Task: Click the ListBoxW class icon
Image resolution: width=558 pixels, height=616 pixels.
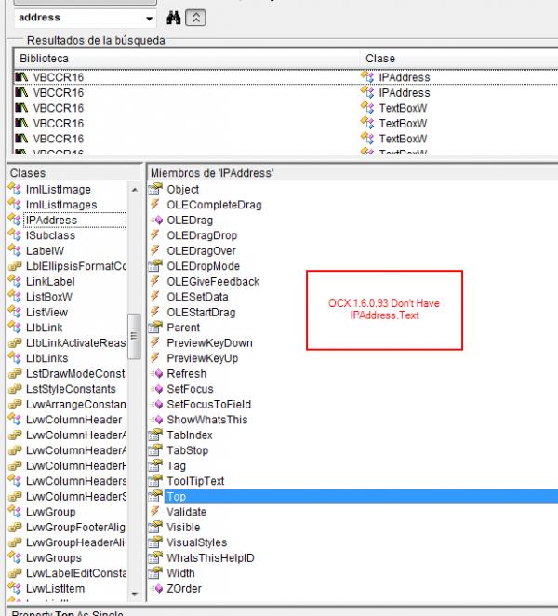Action: (x=15, y=297)
